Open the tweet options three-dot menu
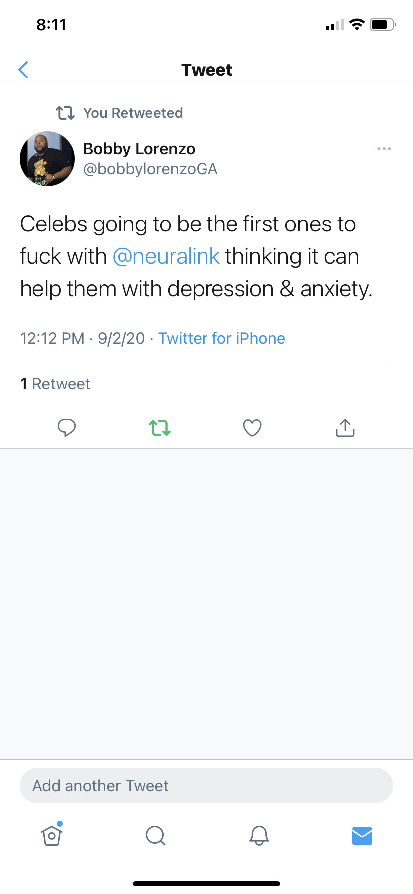Image resolution: width=413 pixels, height=894 pixels. [x=384, y=149]
